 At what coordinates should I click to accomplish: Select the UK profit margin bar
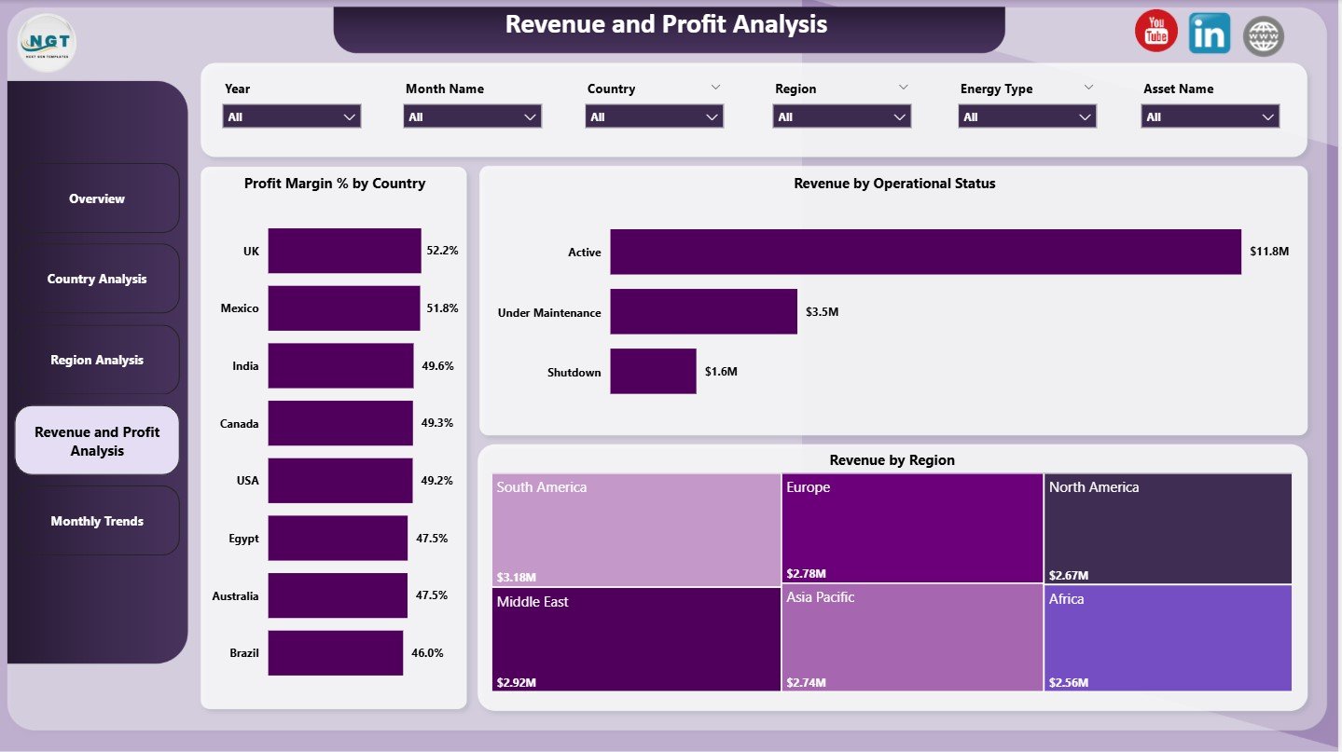pyautogui.click(x=344, y=251)
